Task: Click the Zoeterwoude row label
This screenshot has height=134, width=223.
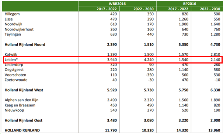Action: [x=16, y=80]
